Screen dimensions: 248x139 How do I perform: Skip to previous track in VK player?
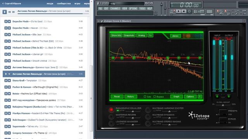10,12
